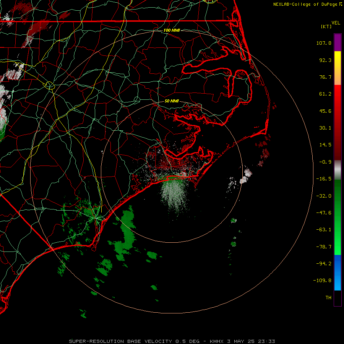Click the 107.8 legend value
The image size is (344, 344).
(324, 43)
